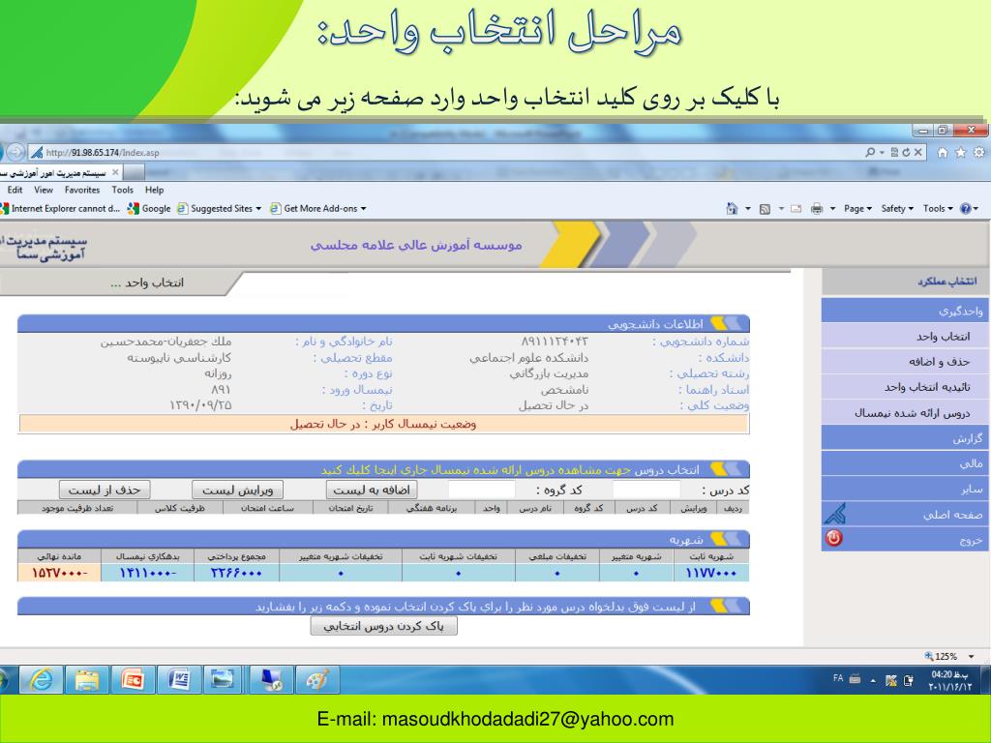Open the Edit menu
Image resolution: width=991 pixels, height=743 pixels.
click(15, 190)
